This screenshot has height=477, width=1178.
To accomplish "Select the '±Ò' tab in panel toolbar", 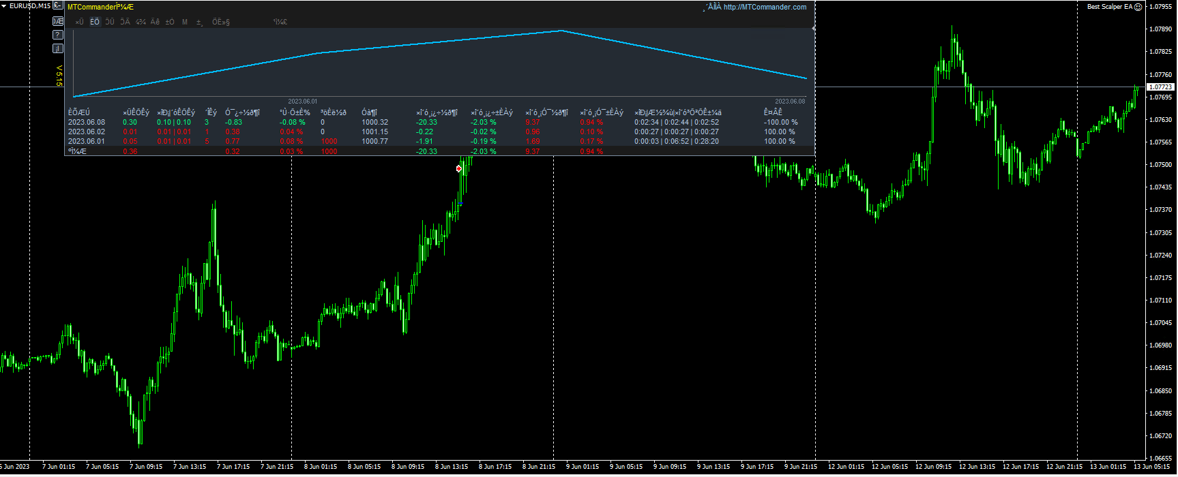I will click(x=170, y=22).
